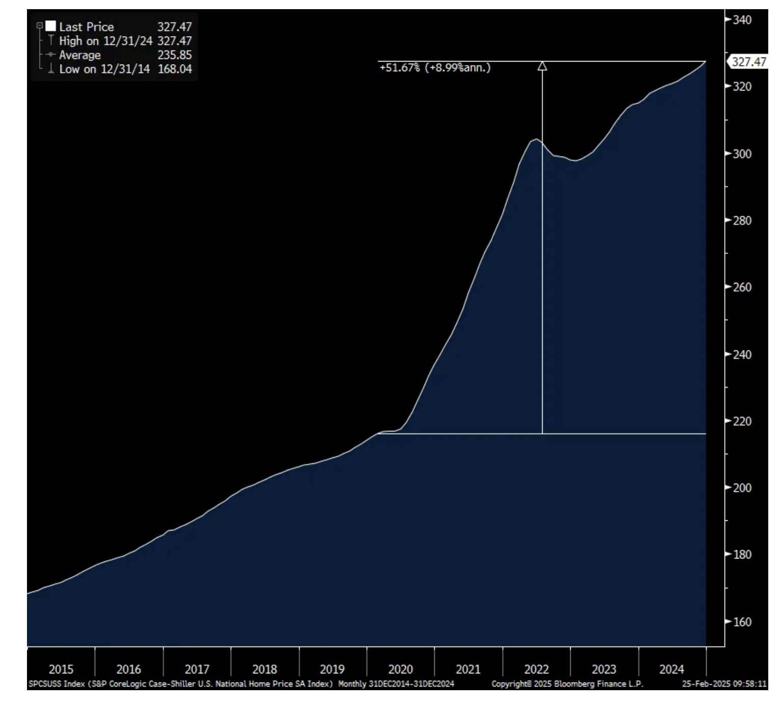The image size is (782, 708).
Task: Click the 220 tick on the price axis
Action: [x=742, y=421]
